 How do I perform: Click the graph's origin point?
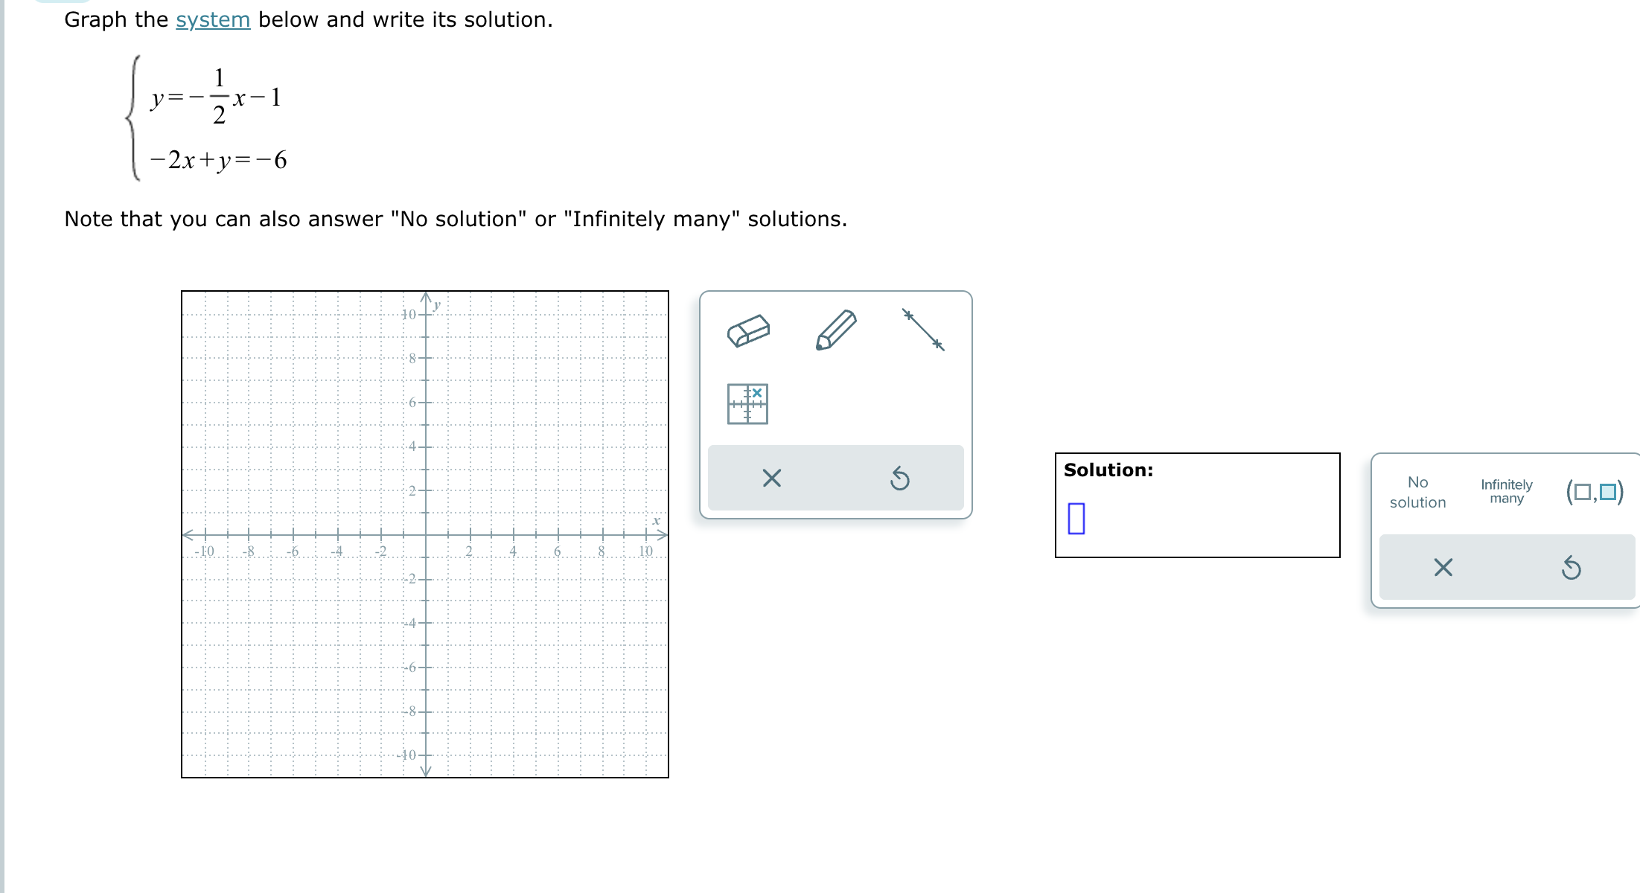pos(425,534)
